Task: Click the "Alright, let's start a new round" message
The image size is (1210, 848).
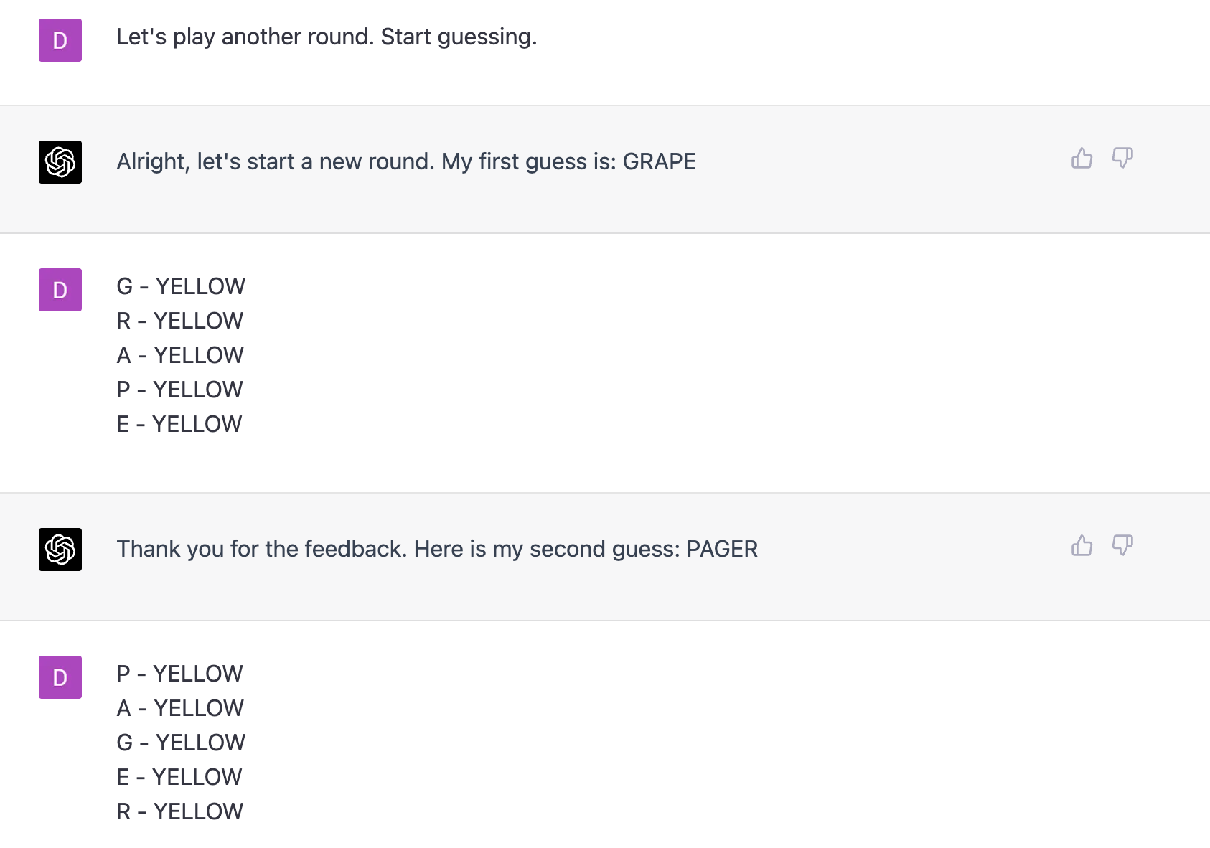Action: click(x=405, y=161)
